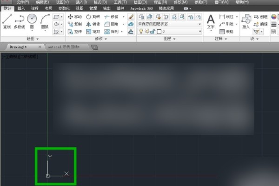
Task: Click 编辑 block edit button
Action: point(260,24)
